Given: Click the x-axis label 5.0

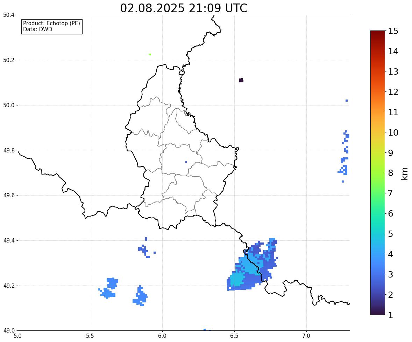Looking at the screenshot, I should coord(18,336).
